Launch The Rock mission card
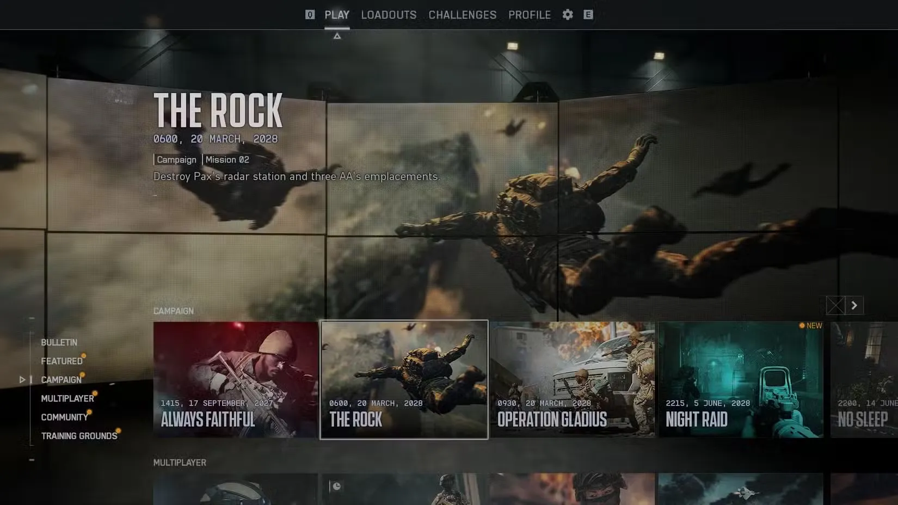This screenshot has height=505, width=898. (404, 379)
